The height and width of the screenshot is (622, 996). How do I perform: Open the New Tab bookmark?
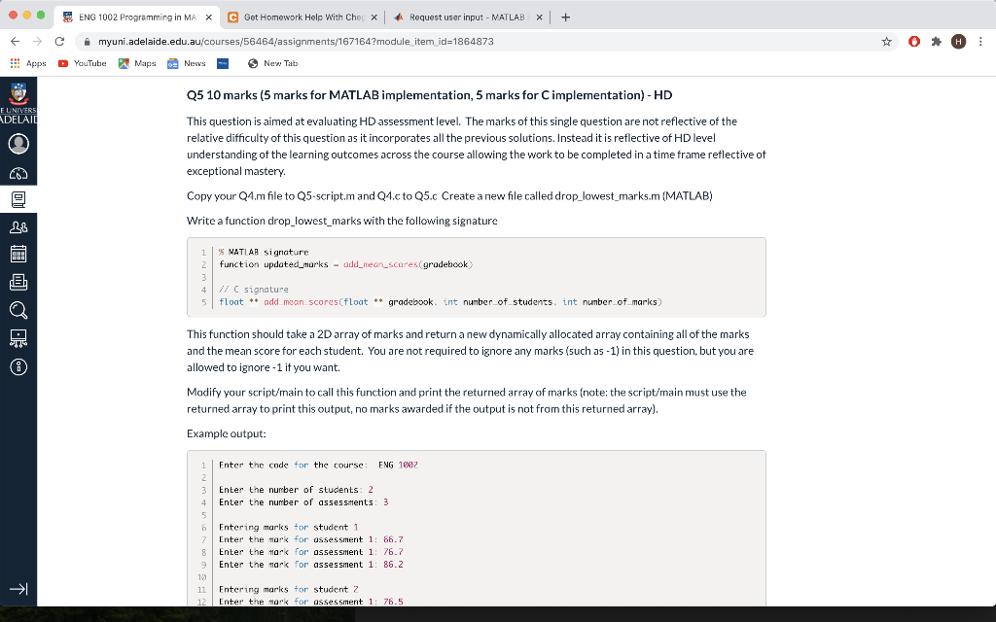click(272, 63)
